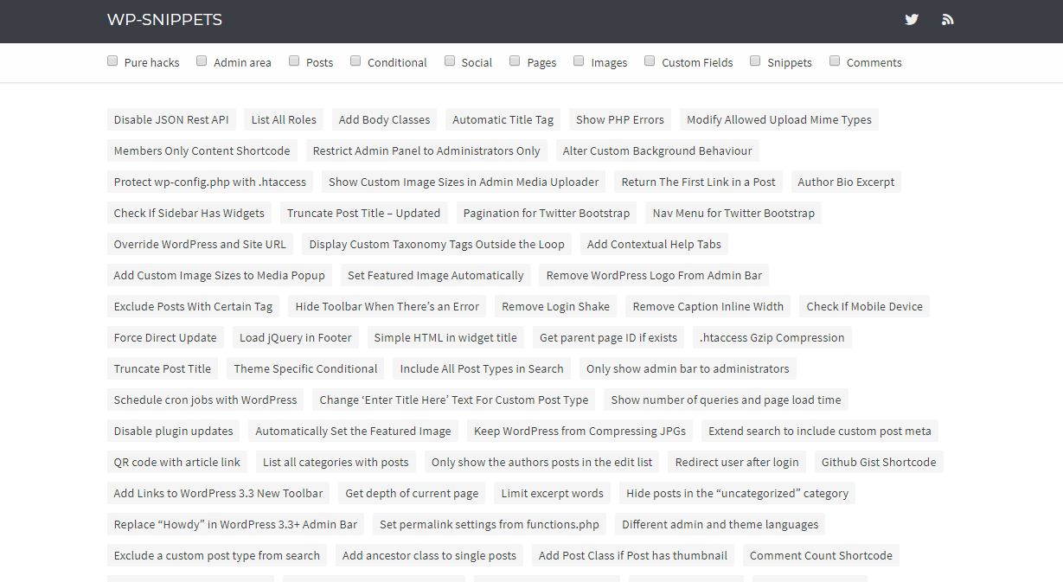
Task: Tick the Social filter checkbox
Action: tap(450, 61)
